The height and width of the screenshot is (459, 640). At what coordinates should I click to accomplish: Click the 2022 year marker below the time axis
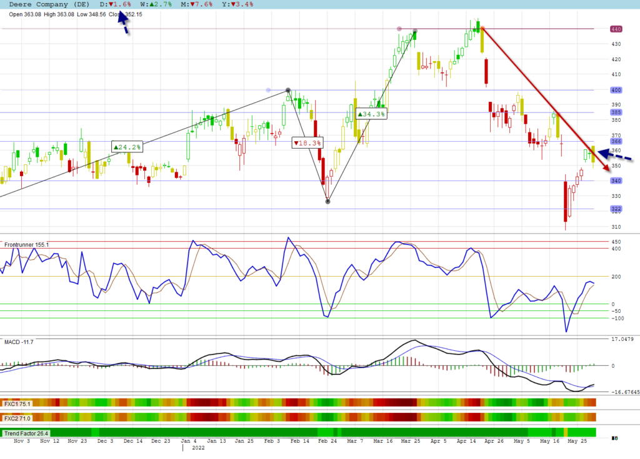tap(198, 448)
